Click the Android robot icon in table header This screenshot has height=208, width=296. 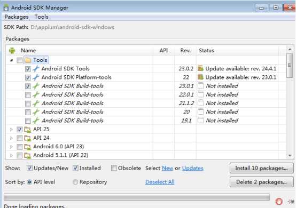[12, 51]
